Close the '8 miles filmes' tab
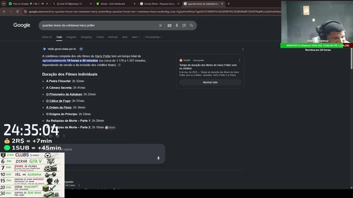The width and height of the screenshot is (353, 198). pyautogui.click(x=178, y=4)
